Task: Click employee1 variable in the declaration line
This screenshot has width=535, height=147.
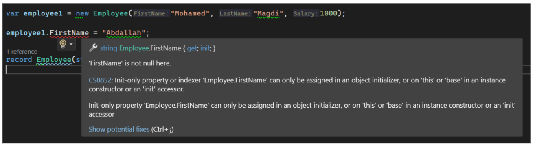Action: pyautogui.click(x=43, y=13)
